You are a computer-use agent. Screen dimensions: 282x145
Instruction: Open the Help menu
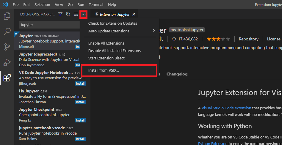click(x=112, y=4)
